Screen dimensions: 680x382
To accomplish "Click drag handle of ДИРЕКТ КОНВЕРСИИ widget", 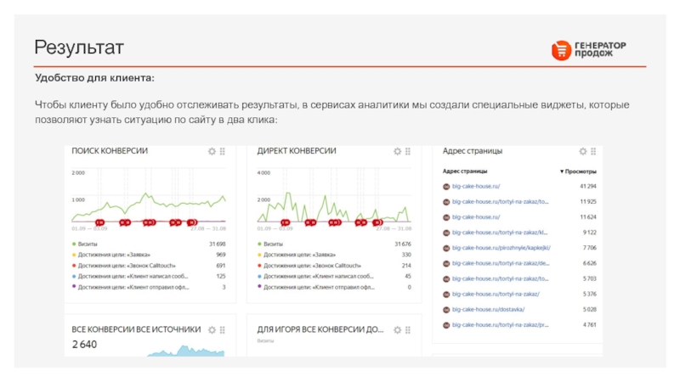I will click(408, 151).
